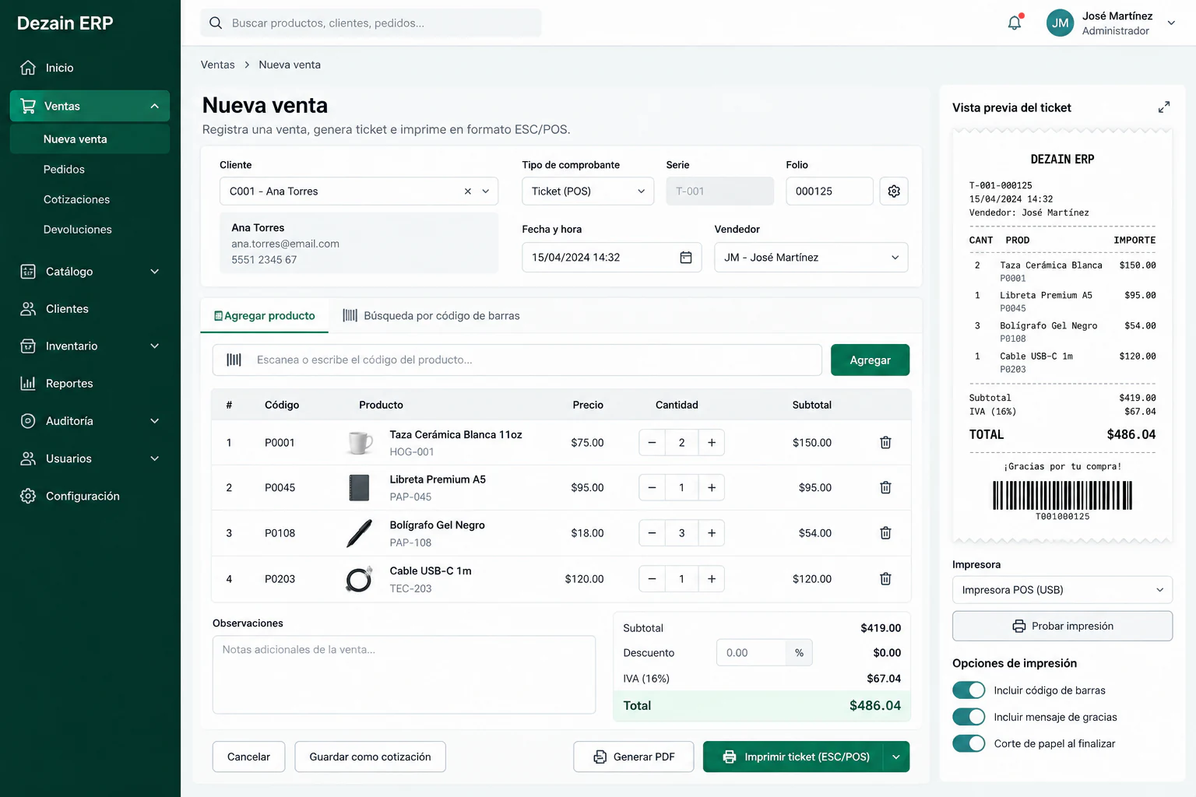The height and width of the screenshot is (797, 1196).
Task: Click the Observaciones notes field
Action: pyautogui.click(x=404, y=675)
